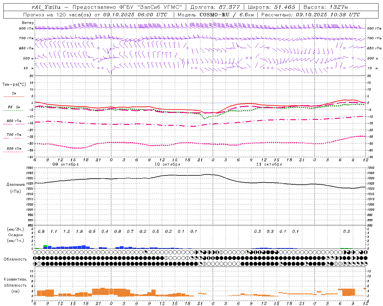Click the 500 гПа temperature legend entry
The image size is (383, 306).
[x=14, y=149]
